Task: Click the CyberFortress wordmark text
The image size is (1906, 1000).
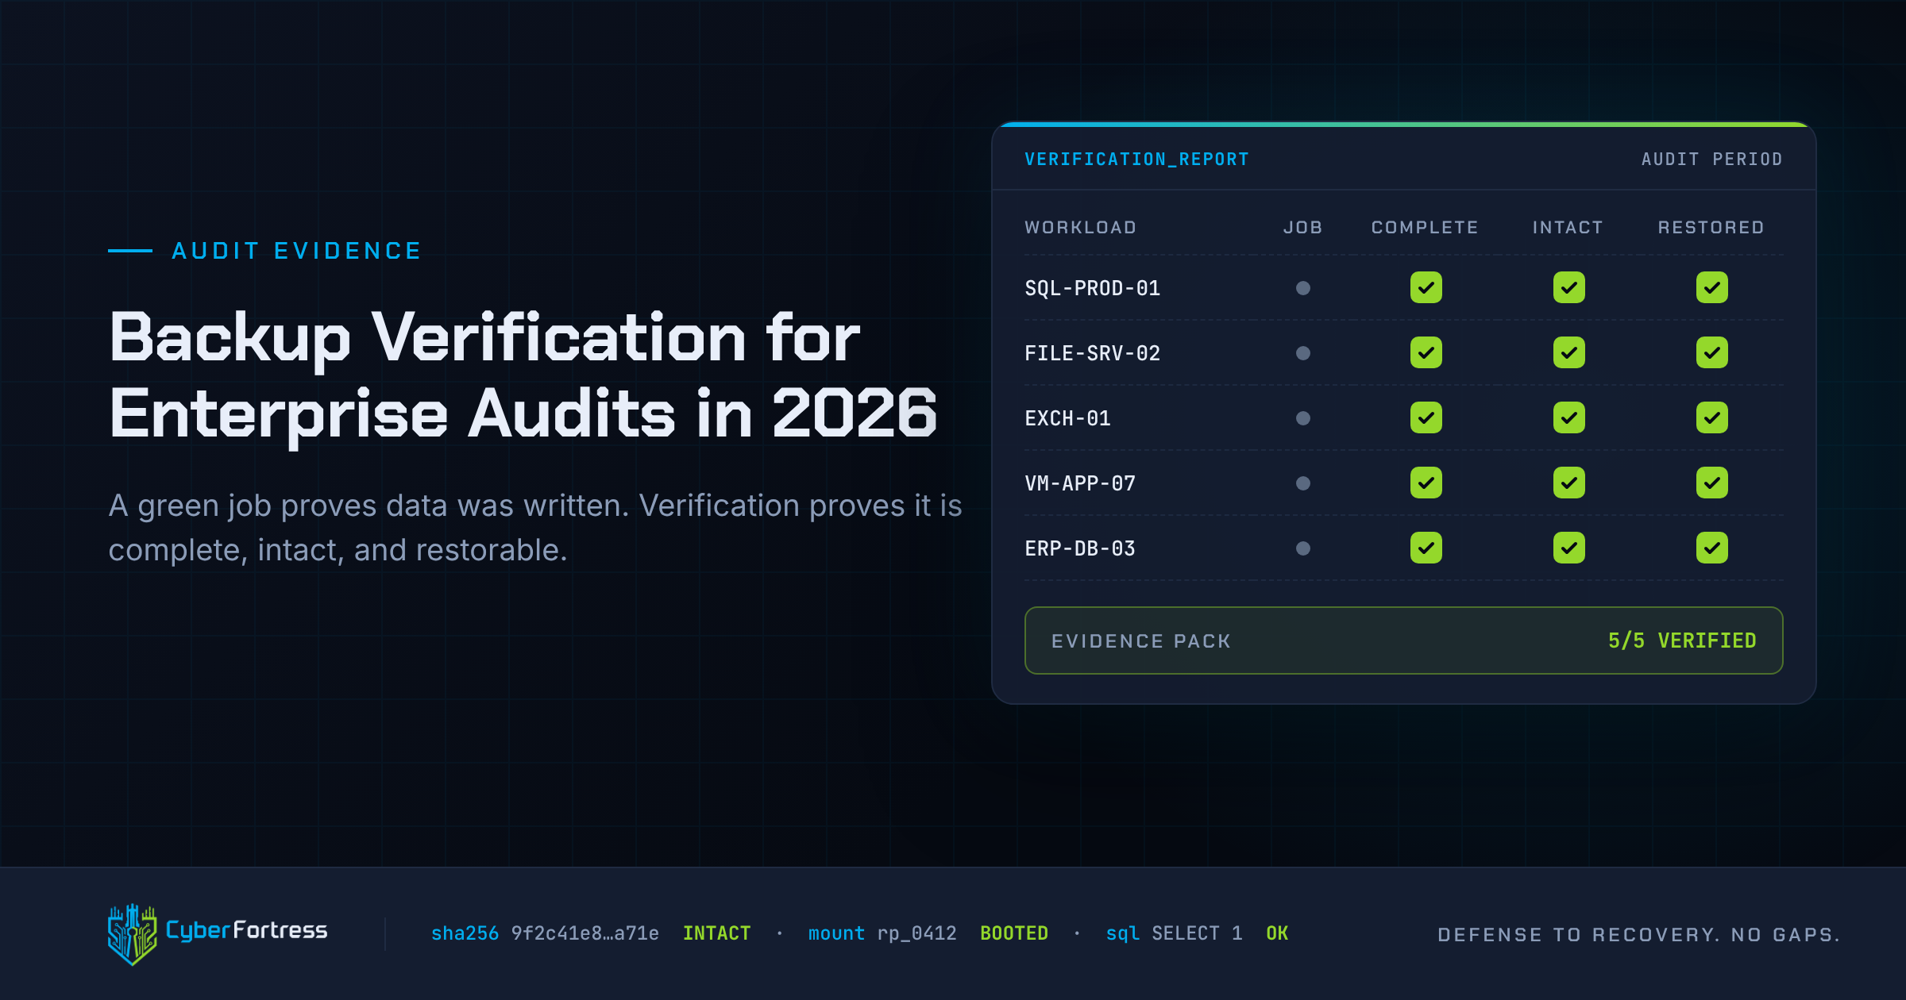Action: click(247, 930)
